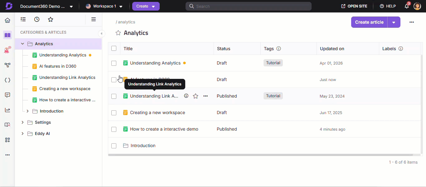
Task: Open the Home icon in left sidebar
Action: [7, 21]
